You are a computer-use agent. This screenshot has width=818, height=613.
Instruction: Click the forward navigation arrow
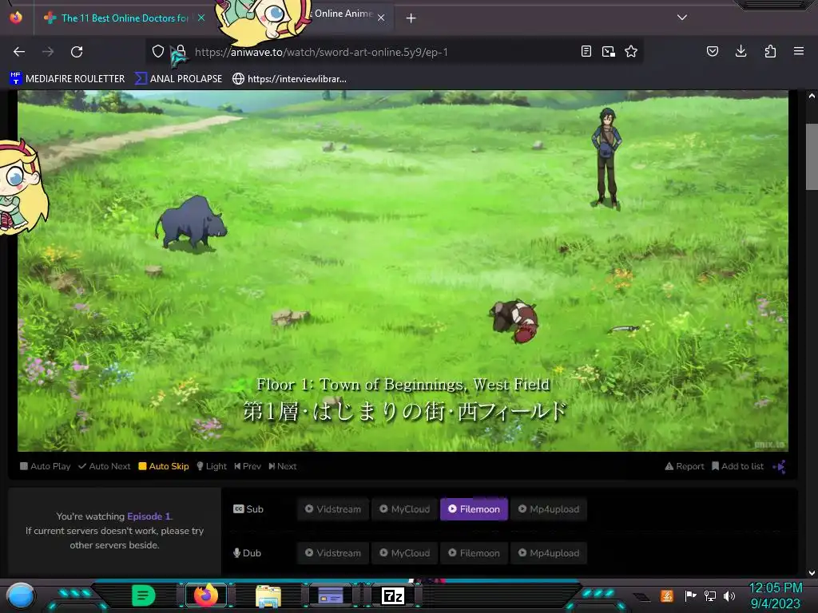pyautogui.click(x=48, y=52)
